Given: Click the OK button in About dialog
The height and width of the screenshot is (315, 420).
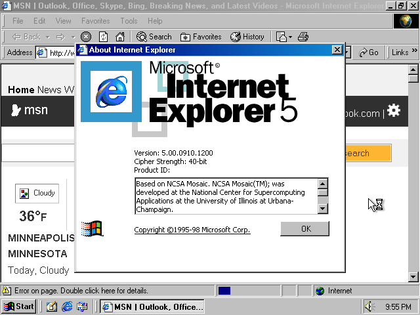Looking at the screenshot, I should point(304,229).
